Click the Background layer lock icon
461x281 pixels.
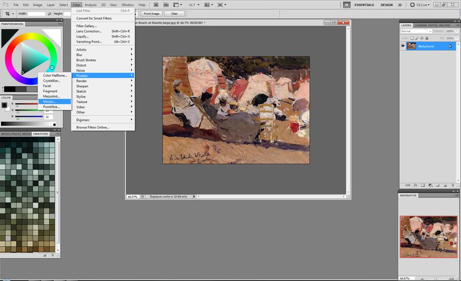[x=450, y=46]
